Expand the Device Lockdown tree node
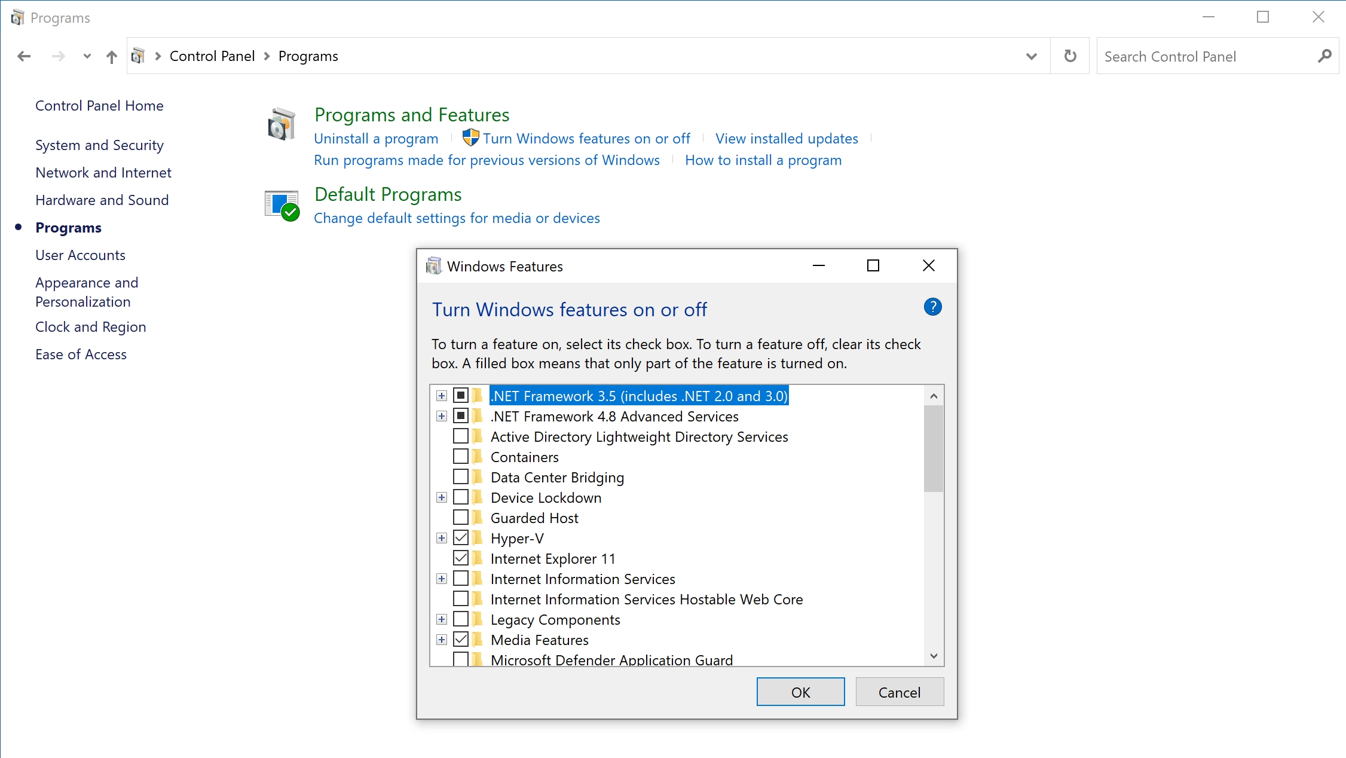 tap(442, 497)
